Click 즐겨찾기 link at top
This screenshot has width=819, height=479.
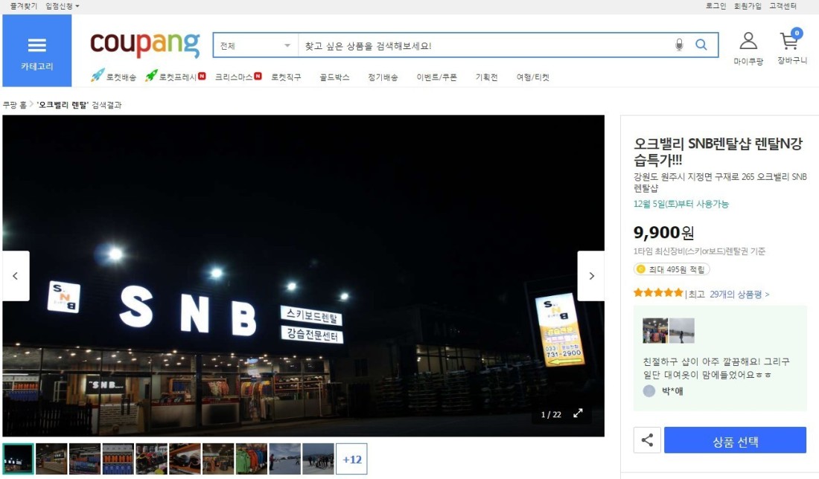click(x=24, y=6)
